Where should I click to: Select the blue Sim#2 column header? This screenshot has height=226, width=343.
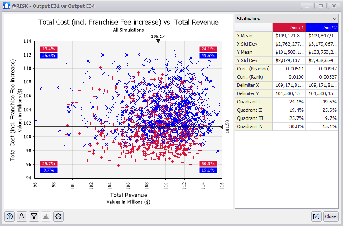click(x=322, y=27)
